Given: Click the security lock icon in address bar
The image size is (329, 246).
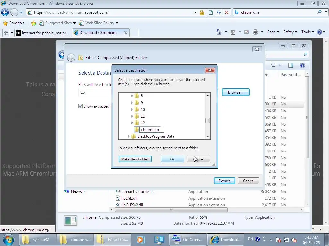Looking at the screenshot, I should click(x=202, y=12).
